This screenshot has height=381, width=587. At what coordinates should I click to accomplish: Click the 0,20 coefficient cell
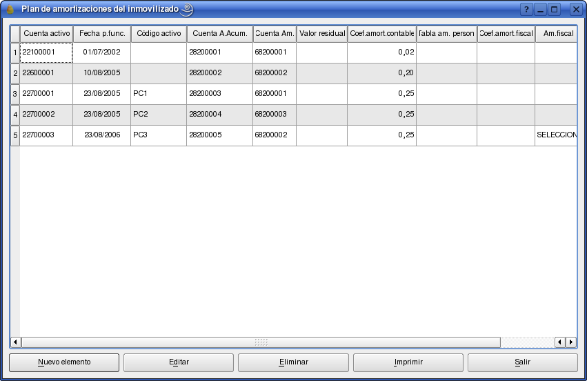382,73
